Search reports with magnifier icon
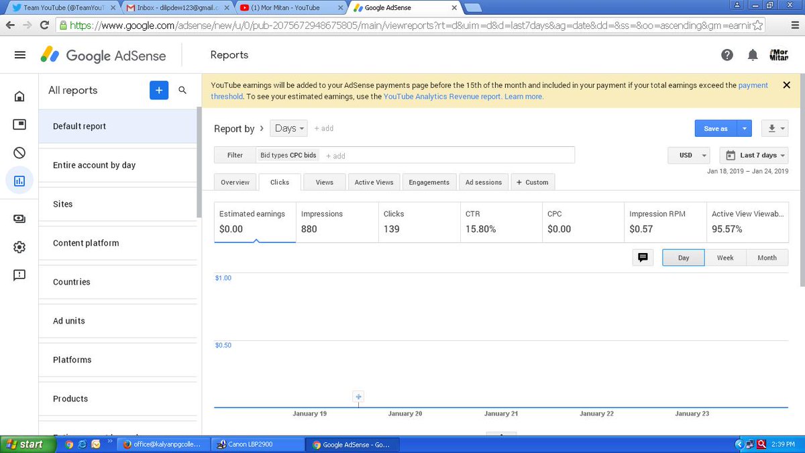The height and width of the screenshot is (453, 805). pyautogui.click(x=182, y=90)
